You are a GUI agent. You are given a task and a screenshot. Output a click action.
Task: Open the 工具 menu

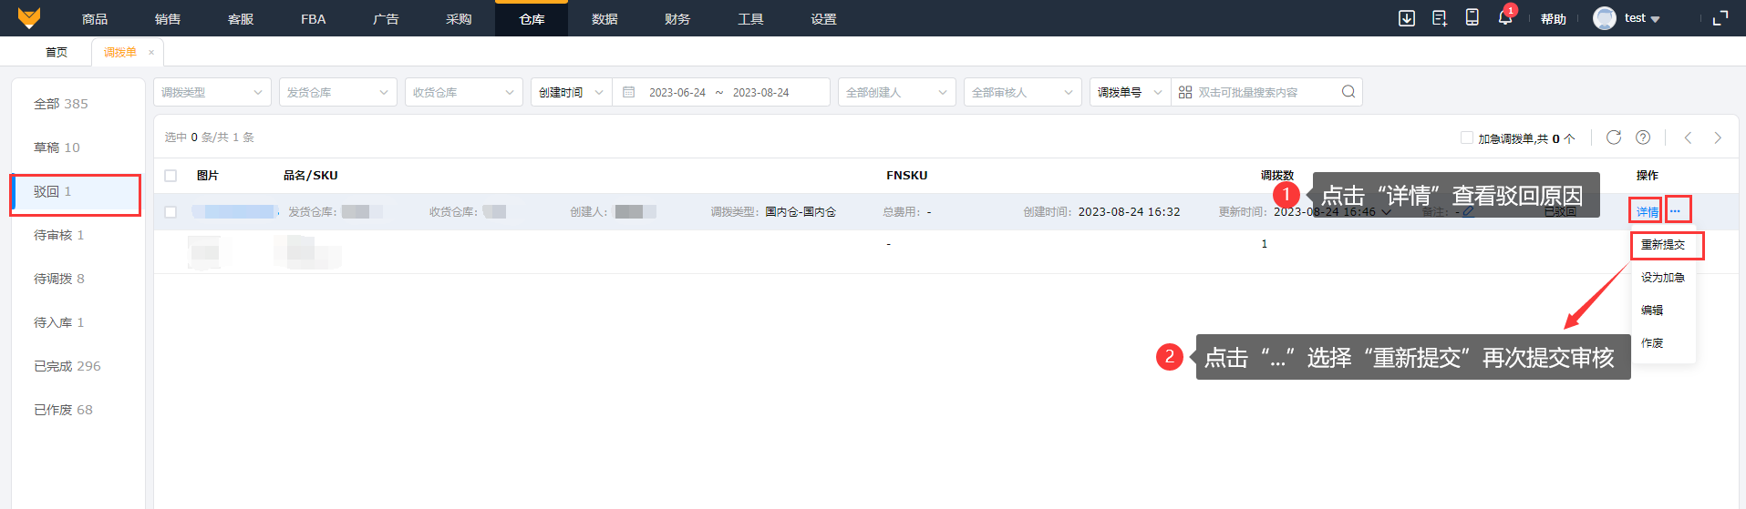(750, 19)
